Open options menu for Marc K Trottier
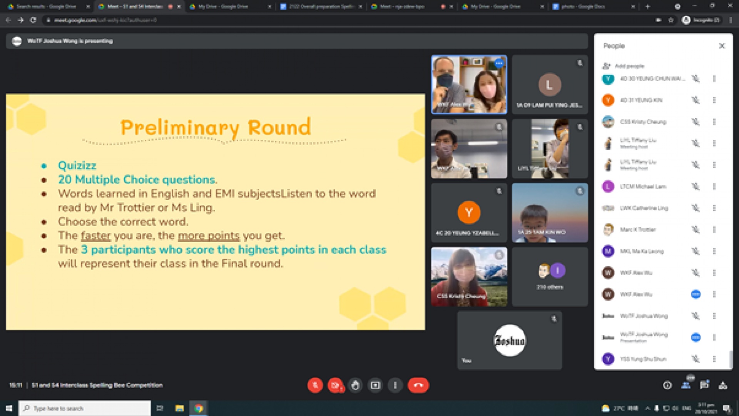This screenshot has width=739, height=416. pos(714,230)
